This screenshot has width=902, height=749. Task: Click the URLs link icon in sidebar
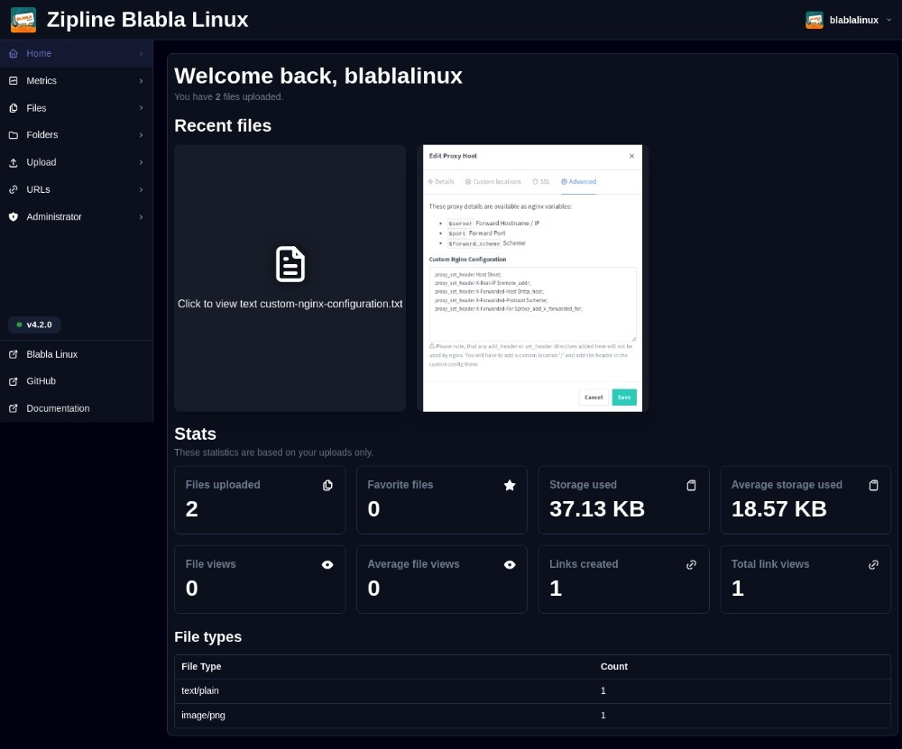pos(14,190)
